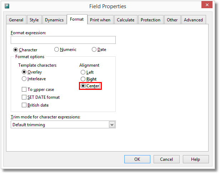The image size is (220, 174).
Task: Select the Numeric radio button
Action: point(57,50)
